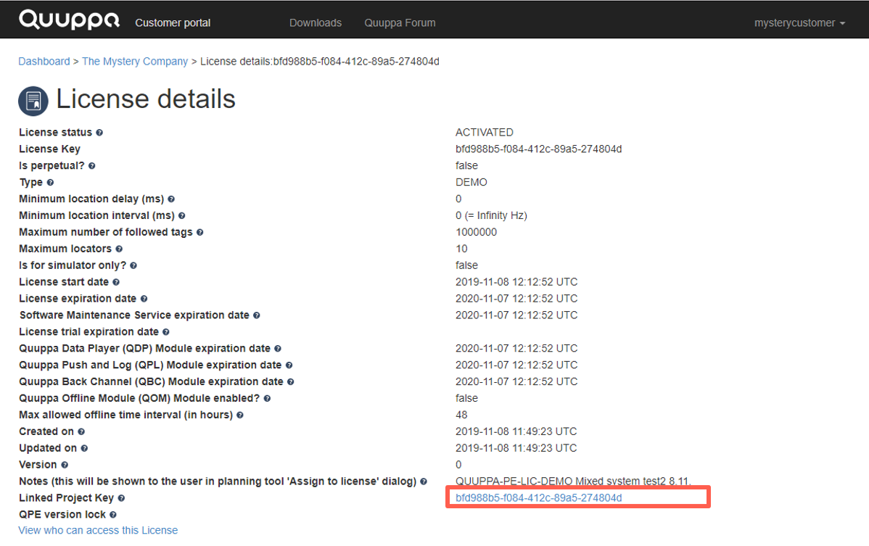Click the Quuppa logo
The image size is (869, 546).
click(x=70, y=20)
